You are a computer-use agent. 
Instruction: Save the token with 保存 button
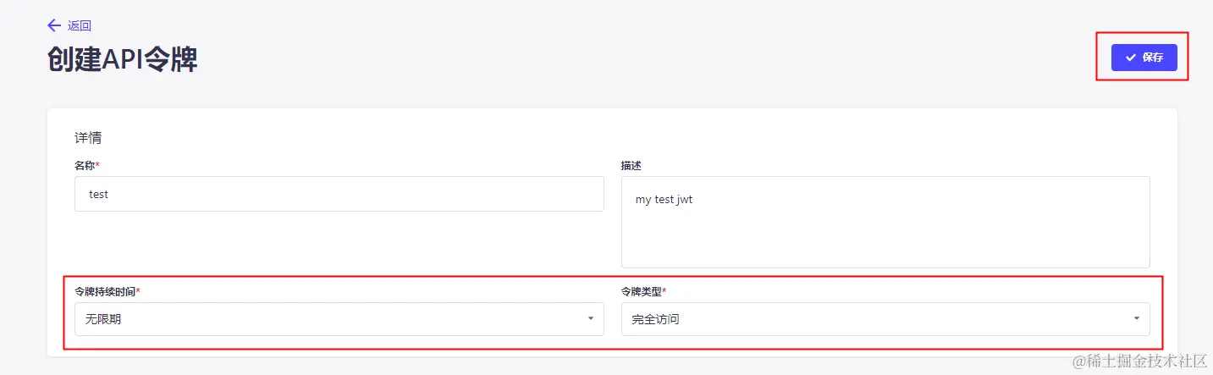(1144, 58)
